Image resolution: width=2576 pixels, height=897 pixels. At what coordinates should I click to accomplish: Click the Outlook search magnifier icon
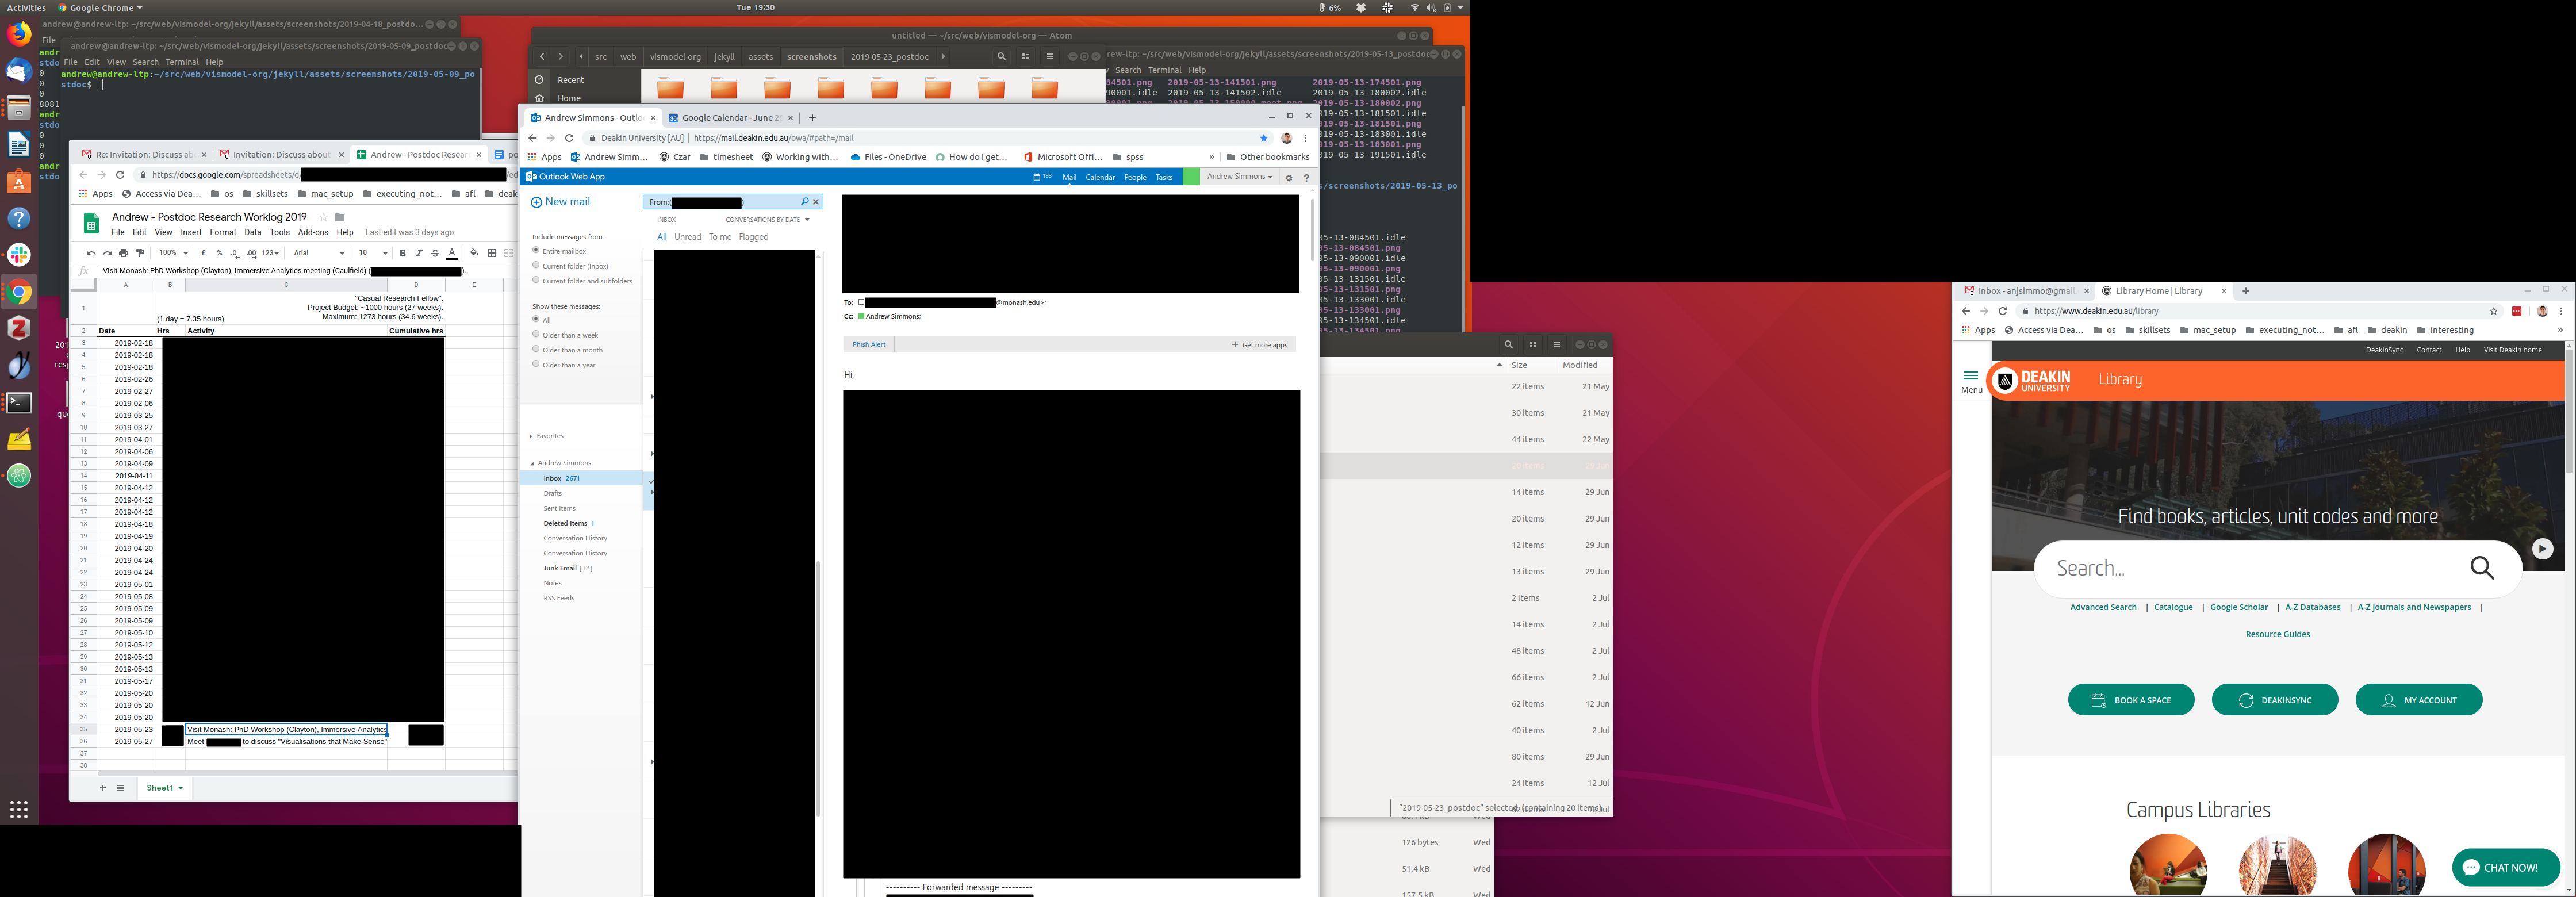(x=804, y=202)
